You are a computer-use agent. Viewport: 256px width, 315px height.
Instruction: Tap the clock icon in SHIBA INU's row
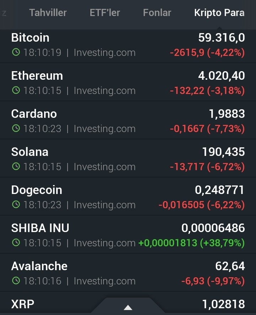coord(16,242)
